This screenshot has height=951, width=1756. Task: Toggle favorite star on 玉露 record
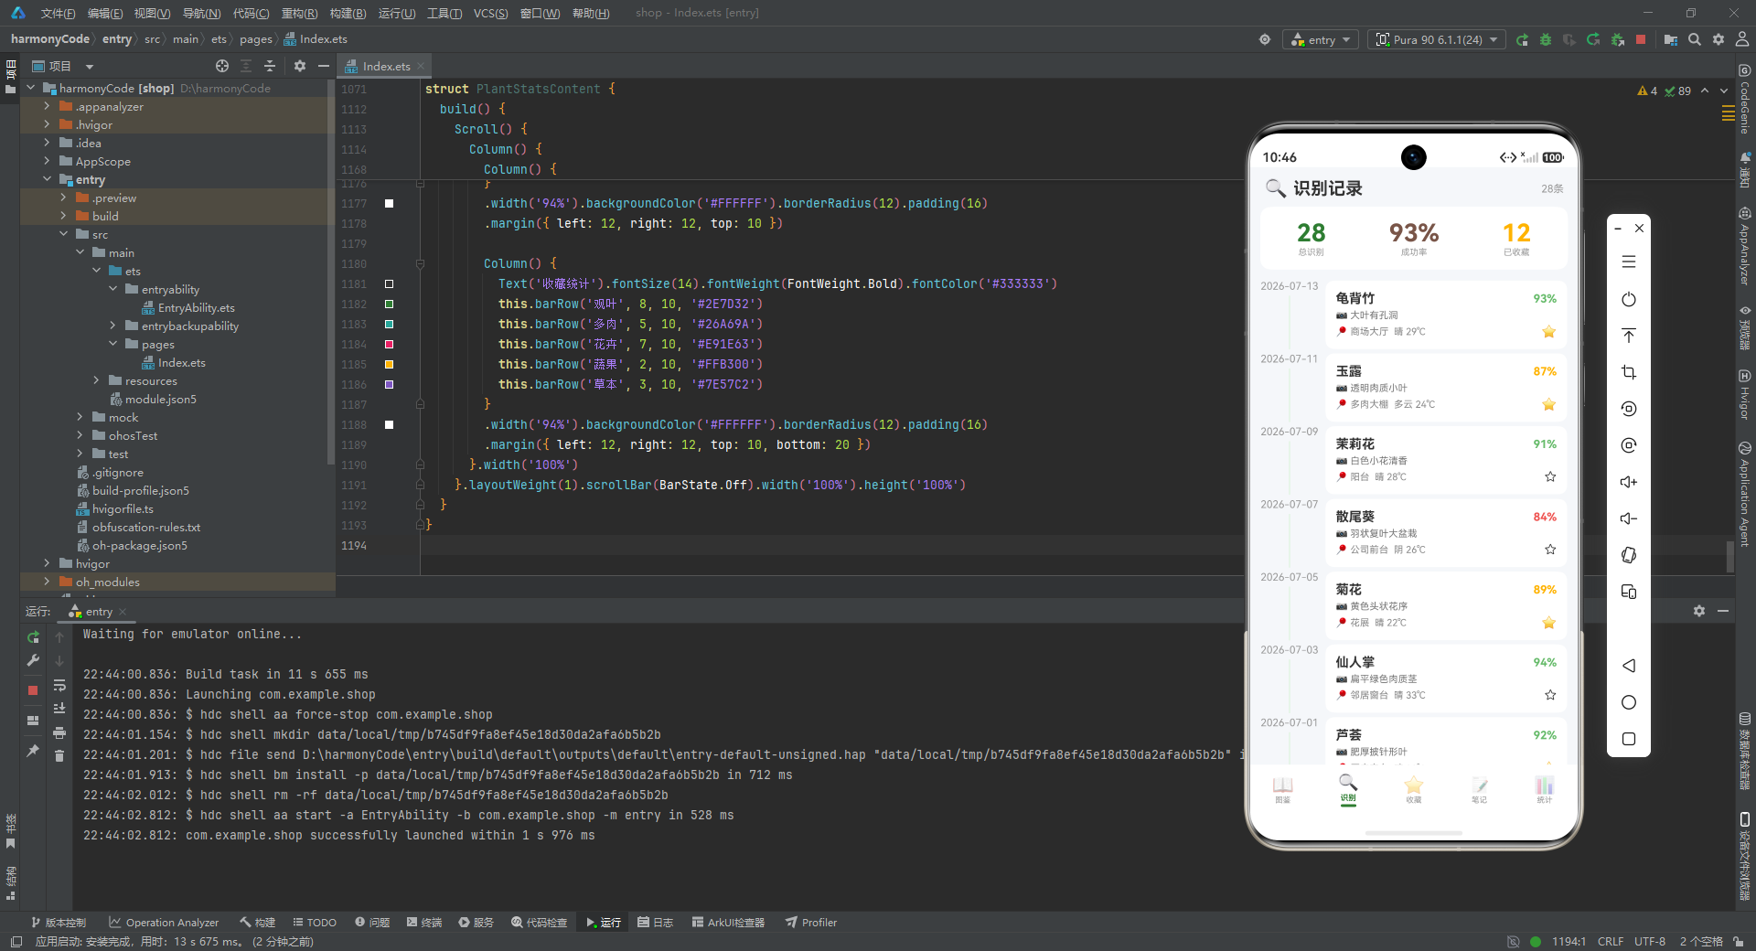1549,404
